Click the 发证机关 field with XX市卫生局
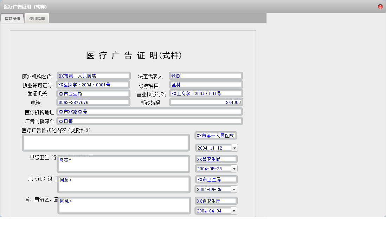 point(93,94)
